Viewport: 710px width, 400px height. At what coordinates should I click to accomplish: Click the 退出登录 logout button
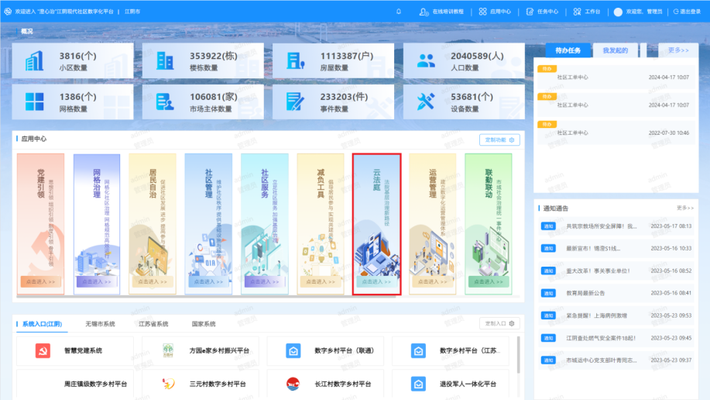click(x=686, y=12)
